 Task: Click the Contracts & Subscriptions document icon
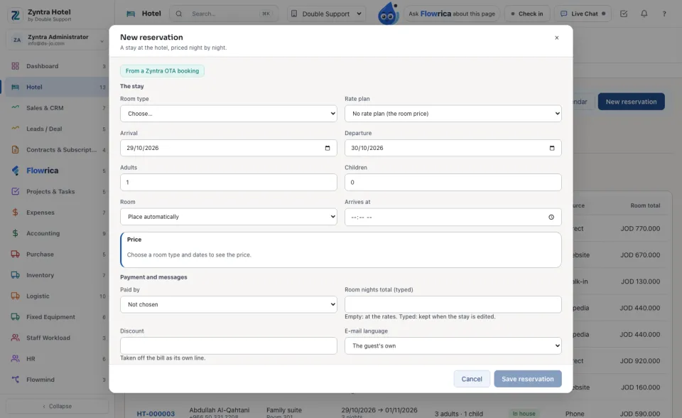click(x=15, y=149)
